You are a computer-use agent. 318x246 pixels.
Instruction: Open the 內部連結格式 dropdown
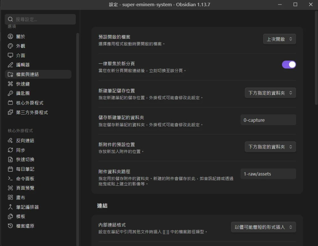point(263,227)
